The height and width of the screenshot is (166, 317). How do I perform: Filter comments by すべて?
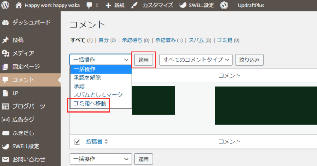point(78,40)
